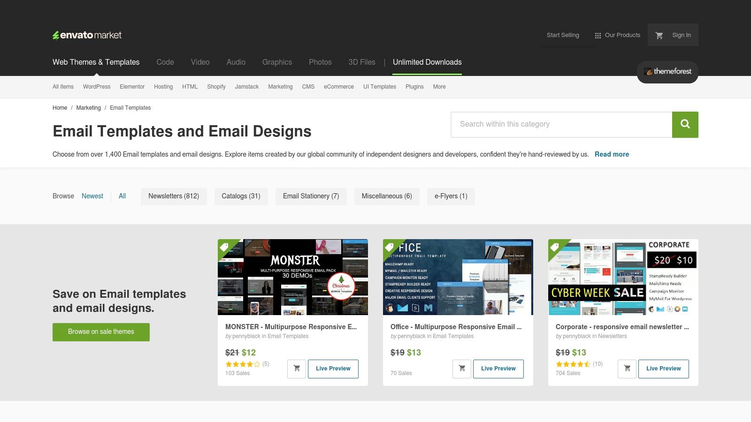
Task: Click the ThemeForest badge
Action: [667, 72]
